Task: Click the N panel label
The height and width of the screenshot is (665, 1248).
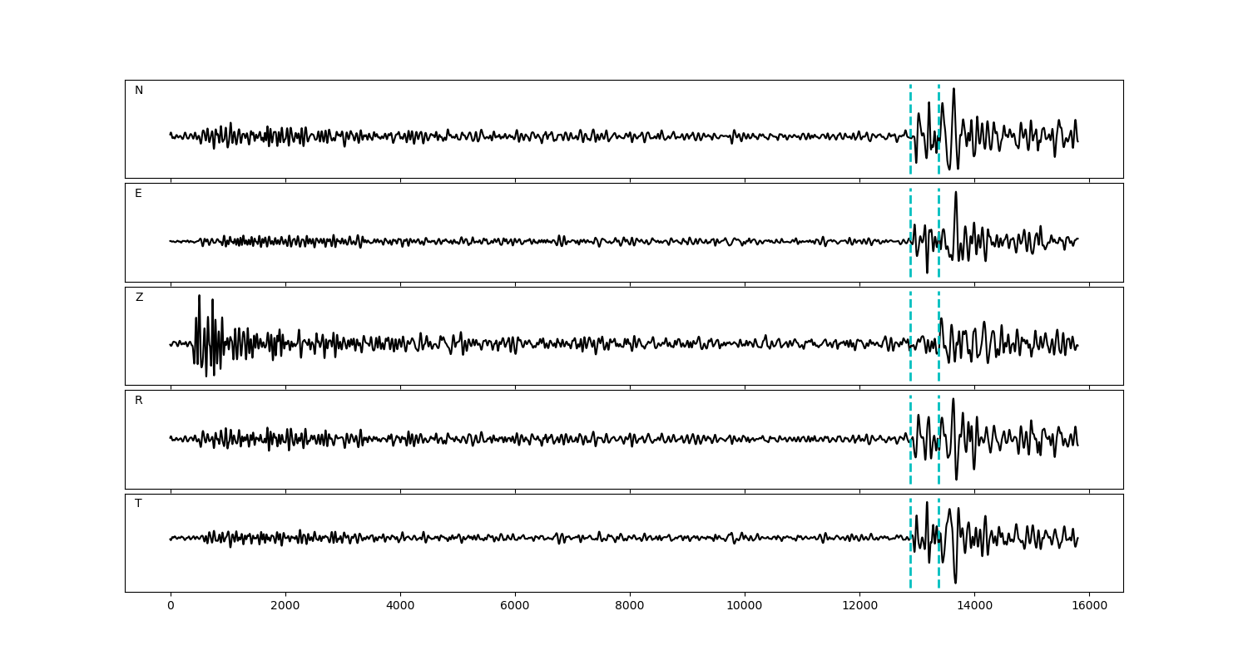Action: (x=139, y=91)
